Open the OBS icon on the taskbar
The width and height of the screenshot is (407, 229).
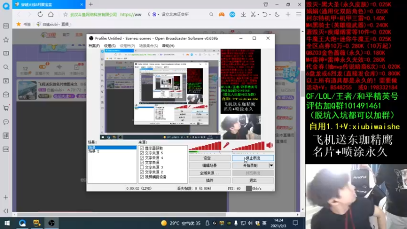[51, 223]
